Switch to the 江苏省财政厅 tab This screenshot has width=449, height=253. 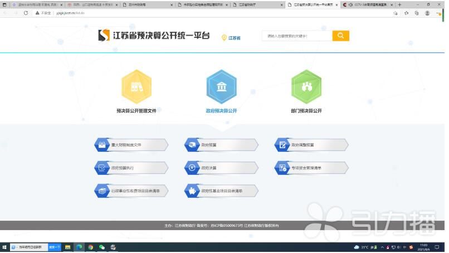pyautogui.click(x=258, y=4)
